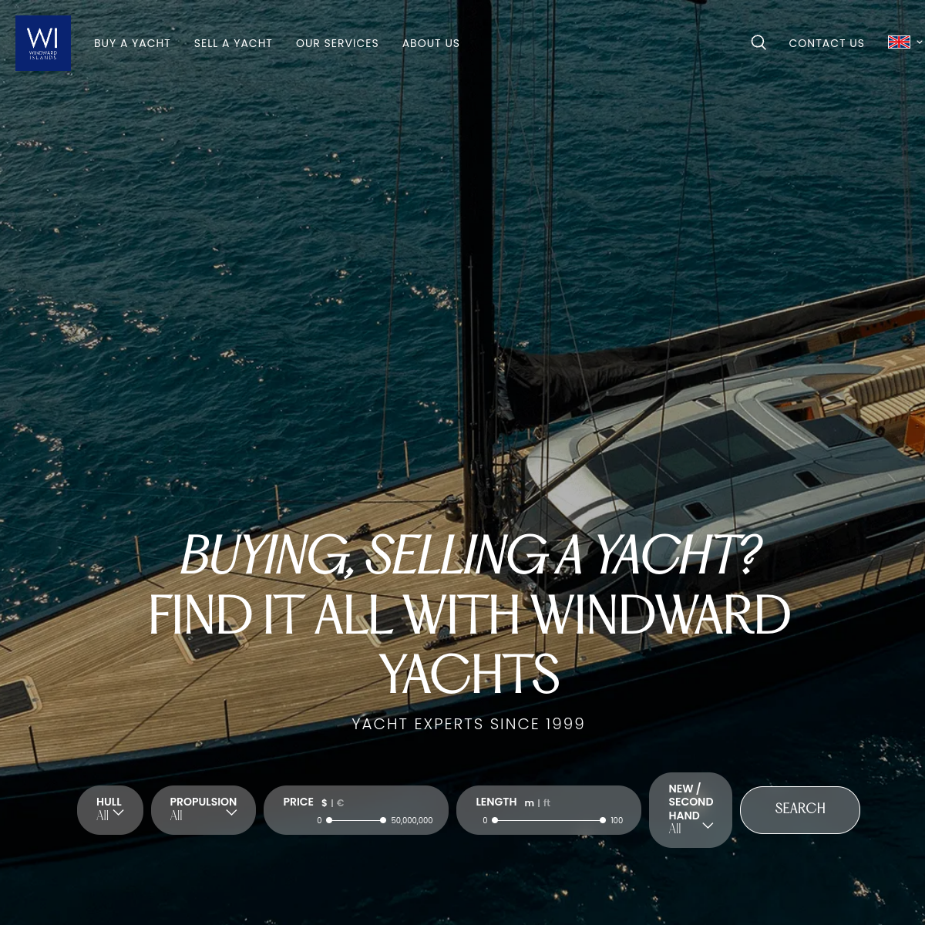Click the minimum length slider handle
Screen dimensions: 925x925
(x=494, y=820)
